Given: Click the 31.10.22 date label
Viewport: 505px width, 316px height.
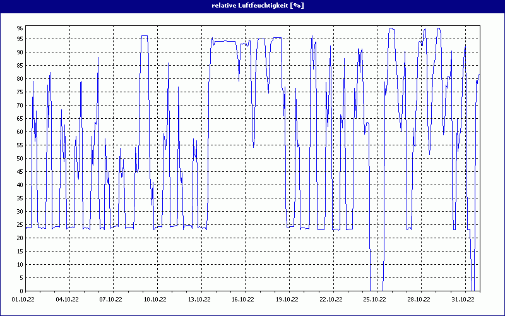Looking at the screenshot, I should click(x=463, y=300).
